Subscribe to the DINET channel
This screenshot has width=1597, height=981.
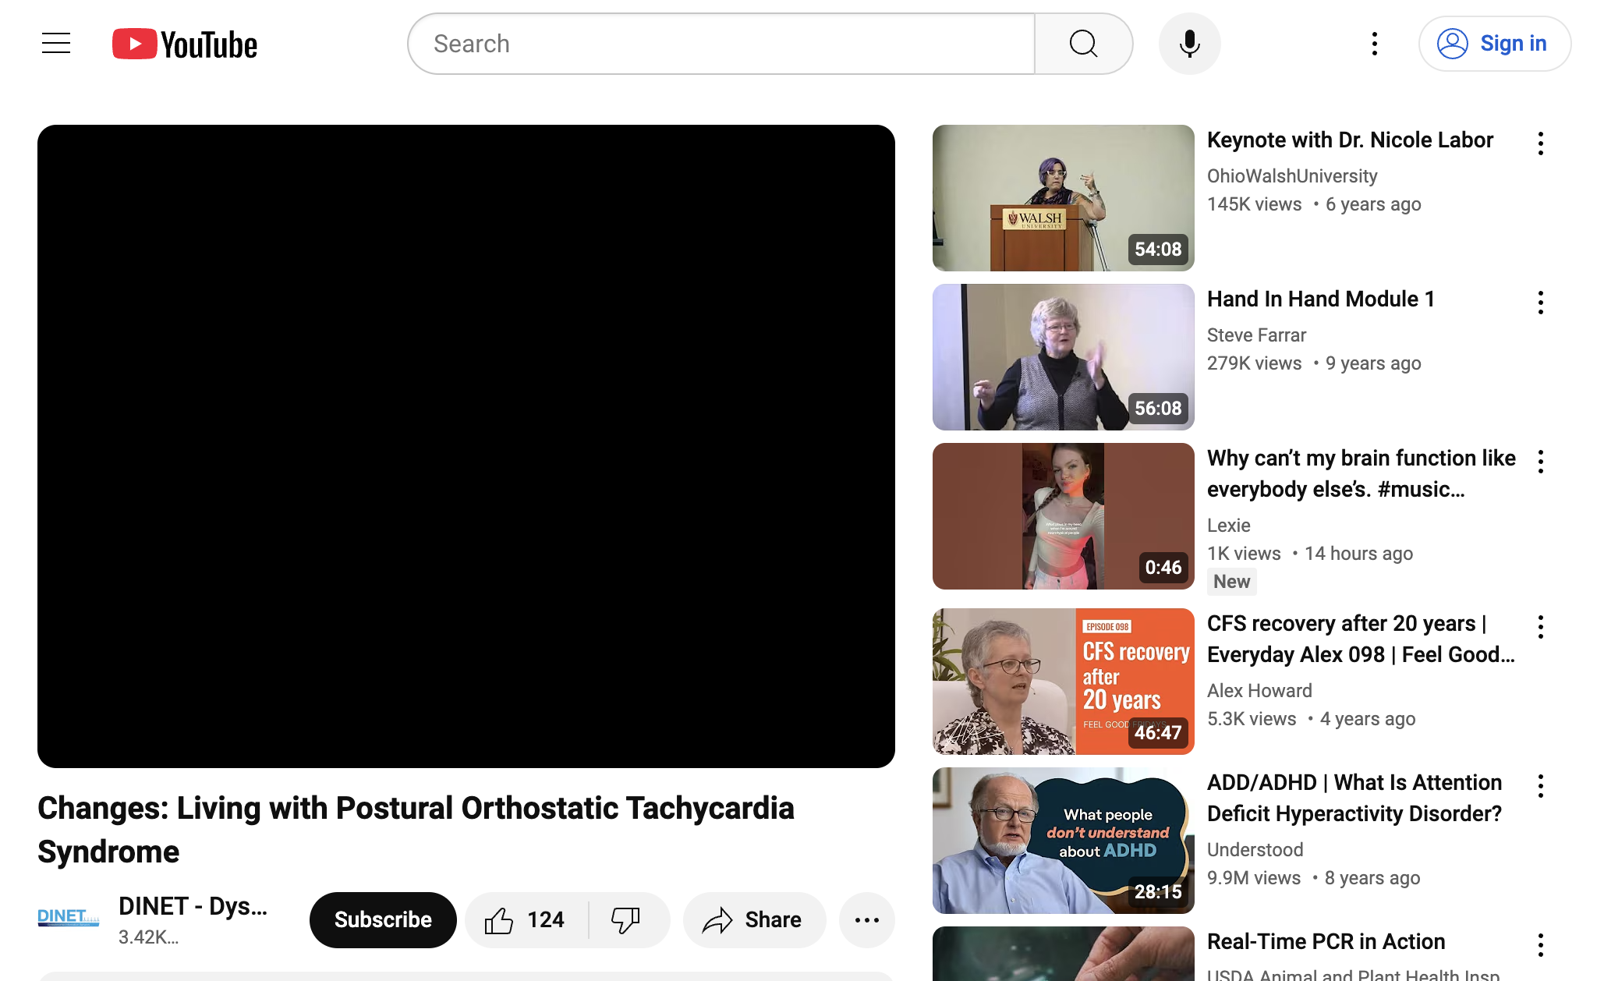383,920
